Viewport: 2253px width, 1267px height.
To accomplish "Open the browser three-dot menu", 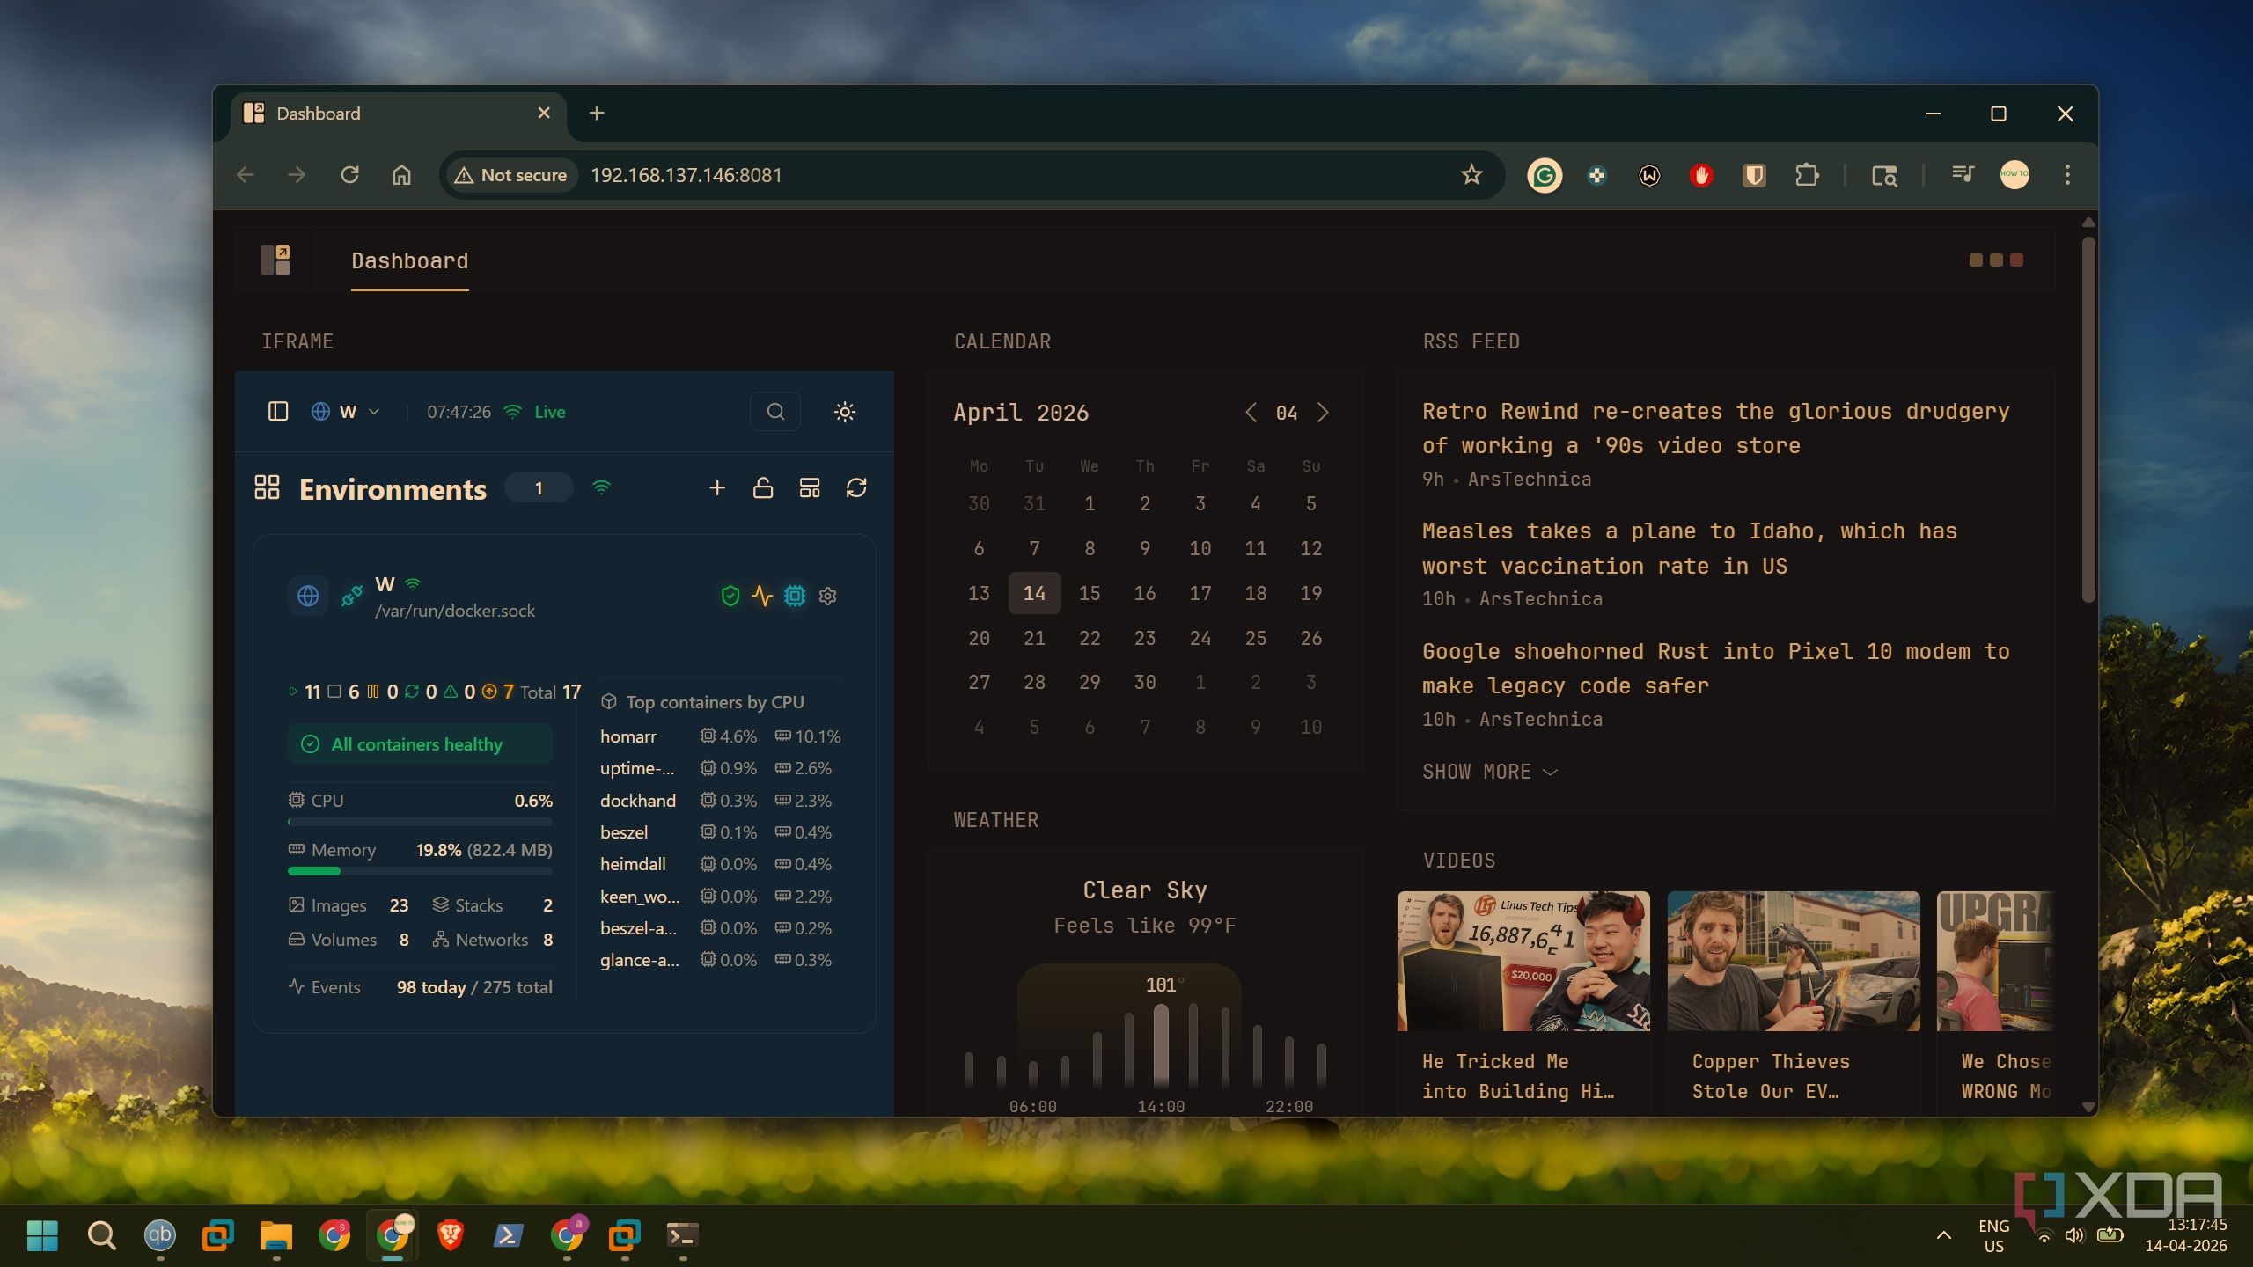I will 2067,175.
